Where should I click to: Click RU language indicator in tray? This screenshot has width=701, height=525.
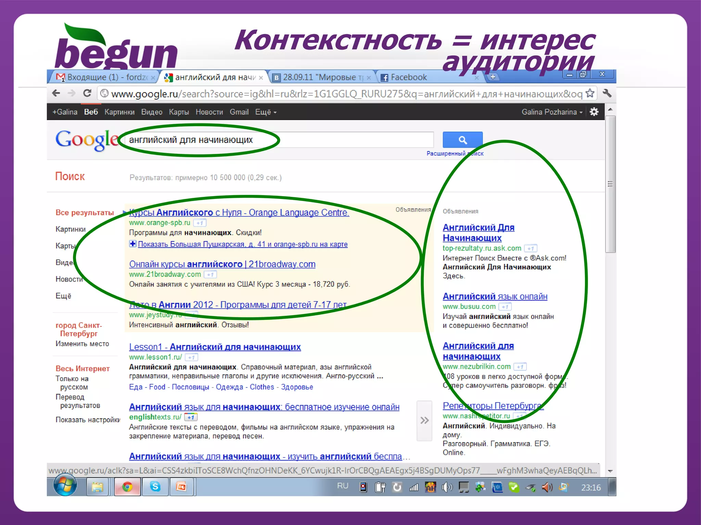[343, 486]
